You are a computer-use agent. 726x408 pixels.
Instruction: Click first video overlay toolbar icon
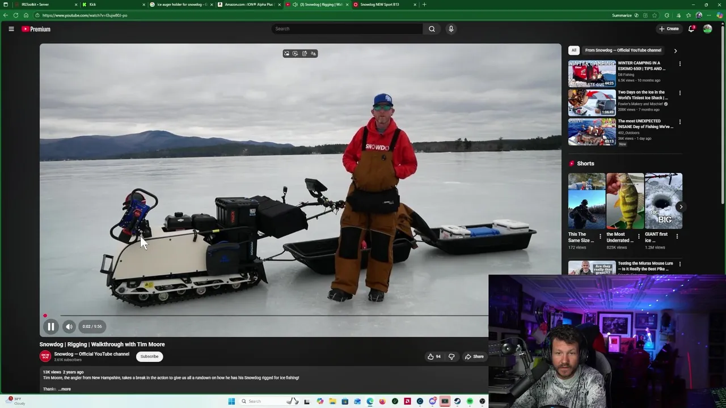286,53
